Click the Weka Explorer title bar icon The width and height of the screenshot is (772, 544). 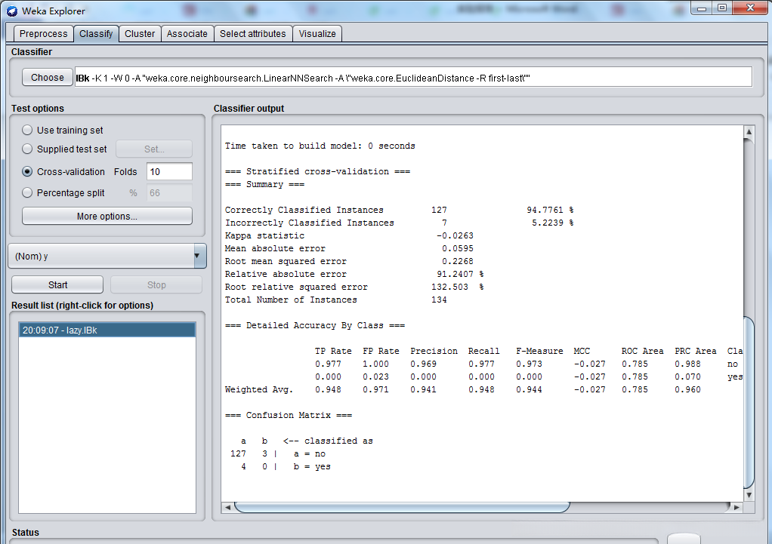point(11,11)
